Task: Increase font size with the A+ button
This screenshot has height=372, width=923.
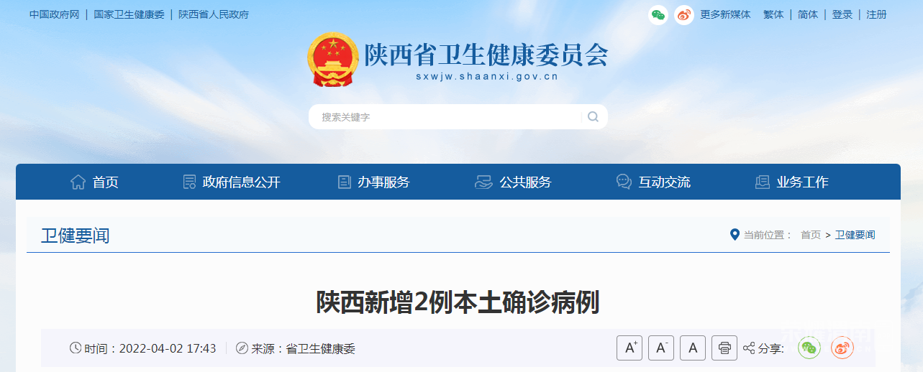Action: click(629, 348)
